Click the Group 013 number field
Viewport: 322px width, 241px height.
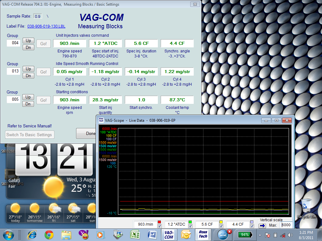[14, 71]
